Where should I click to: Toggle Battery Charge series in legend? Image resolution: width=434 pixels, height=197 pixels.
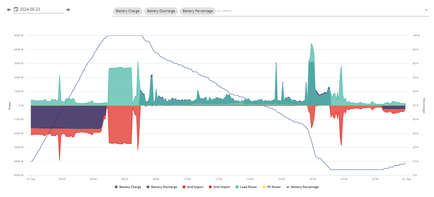128,187
